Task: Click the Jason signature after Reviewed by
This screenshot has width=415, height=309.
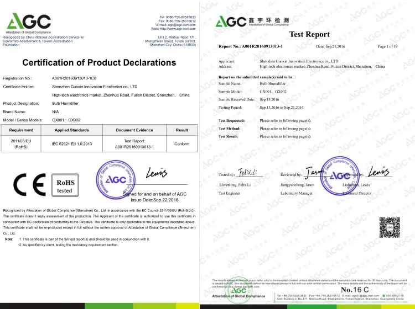Action: tap(314, 172)
